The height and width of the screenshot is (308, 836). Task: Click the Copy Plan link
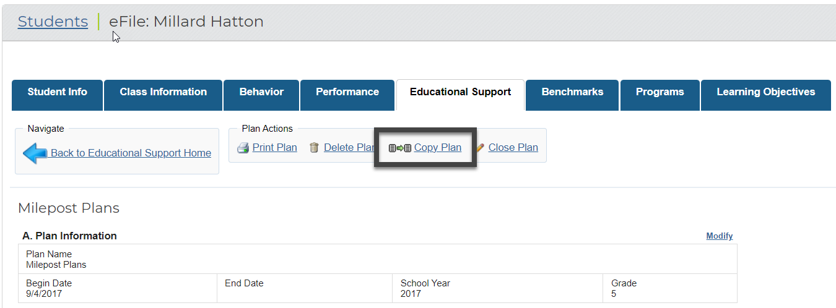(x=438, y=148)
